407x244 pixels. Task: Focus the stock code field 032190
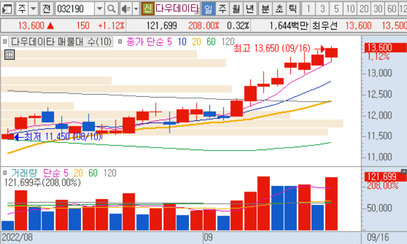[x=75, y=9]
